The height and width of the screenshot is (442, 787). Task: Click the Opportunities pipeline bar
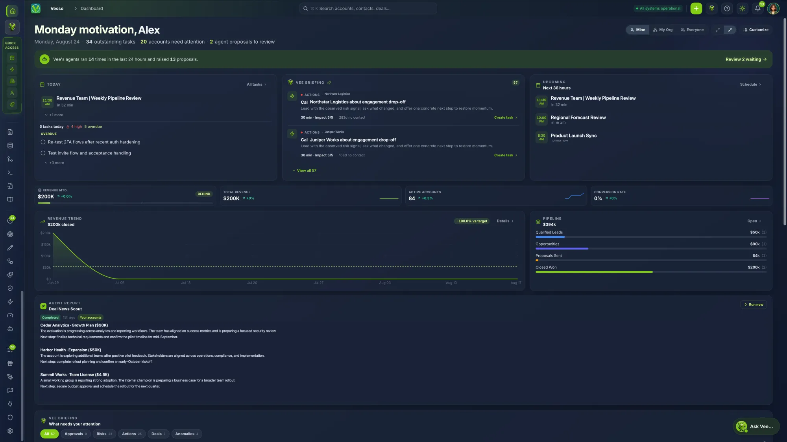point(650,249)
